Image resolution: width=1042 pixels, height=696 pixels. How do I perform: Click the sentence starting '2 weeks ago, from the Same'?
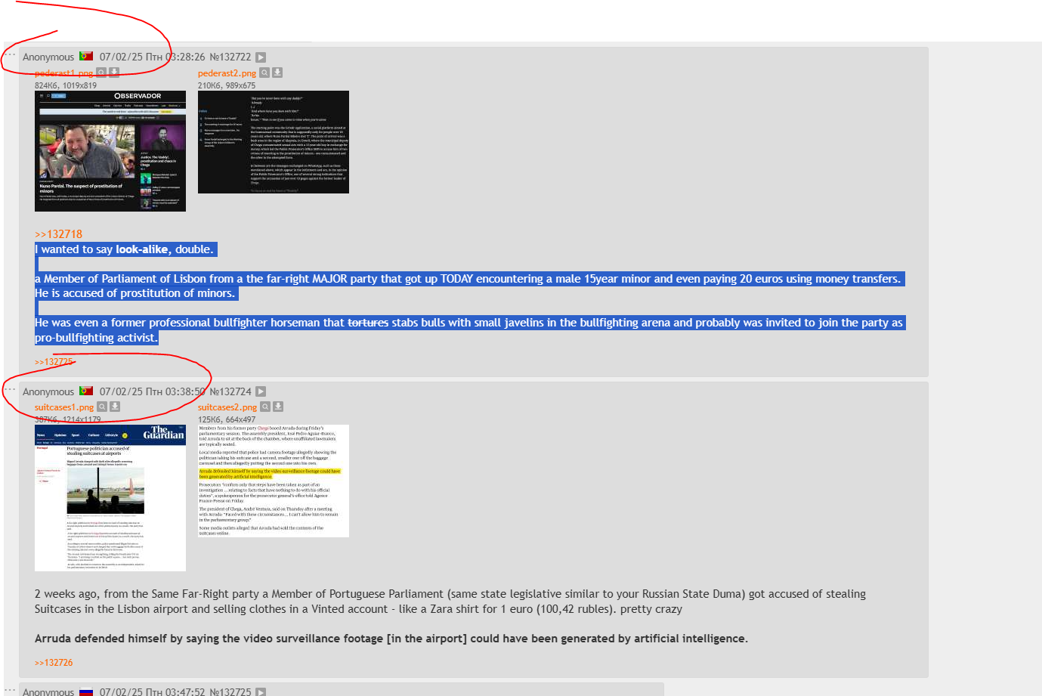coord(450,602)
